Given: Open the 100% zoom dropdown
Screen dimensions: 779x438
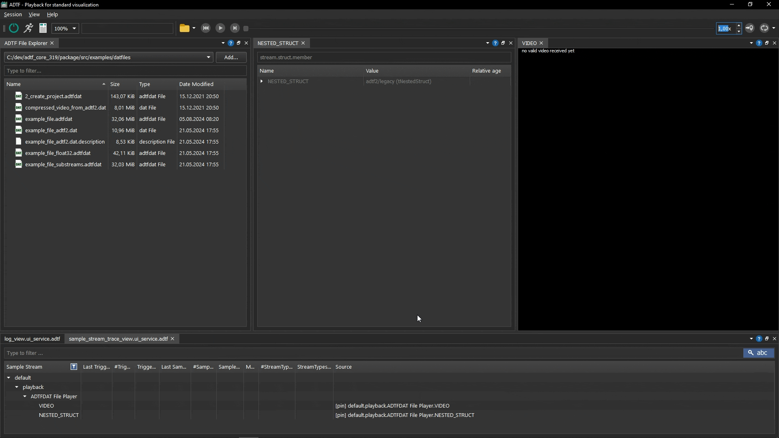Looking at the screenshot, I should pos(65,28).
